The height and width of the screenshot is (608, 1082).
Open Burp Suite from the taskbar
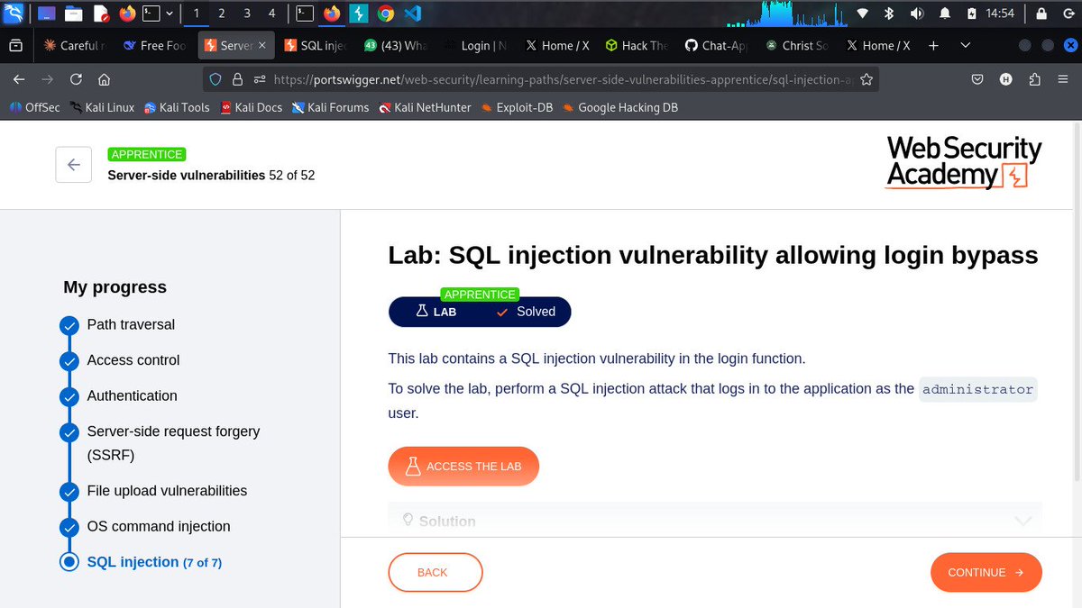358,13
